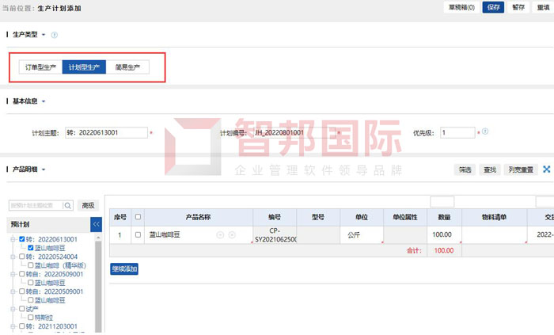Viewport: 554px width, 335px height.
Task: Click the 继续添加 button
Action: coord(125,269)
